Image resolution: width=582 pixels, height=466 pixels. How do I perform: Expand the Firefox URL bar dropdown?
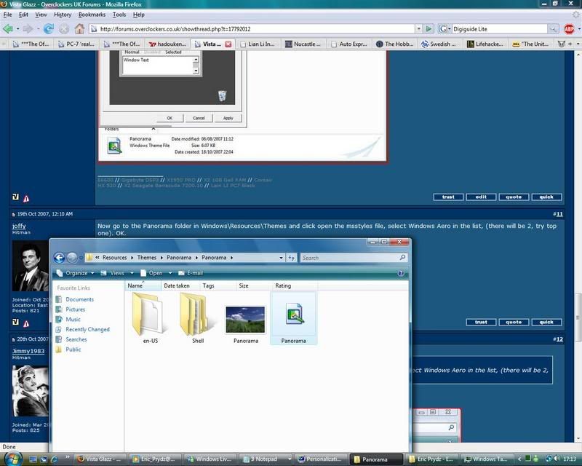coord(419,28)
